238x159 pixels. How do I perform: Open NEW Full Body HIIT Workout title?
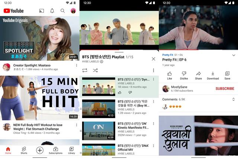coord(38,127)
